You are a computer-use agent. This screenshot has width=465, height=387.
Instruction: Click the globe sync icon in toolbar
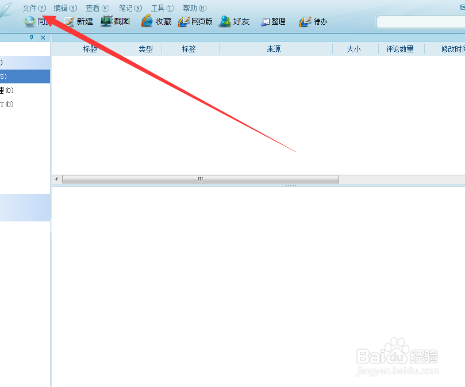(30, 22)
